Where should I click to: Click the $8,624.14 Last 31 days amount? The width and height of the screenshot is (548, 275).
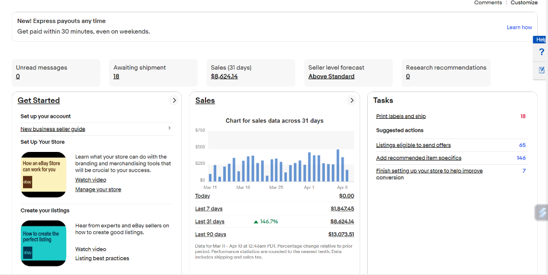(x=342, y=221)
